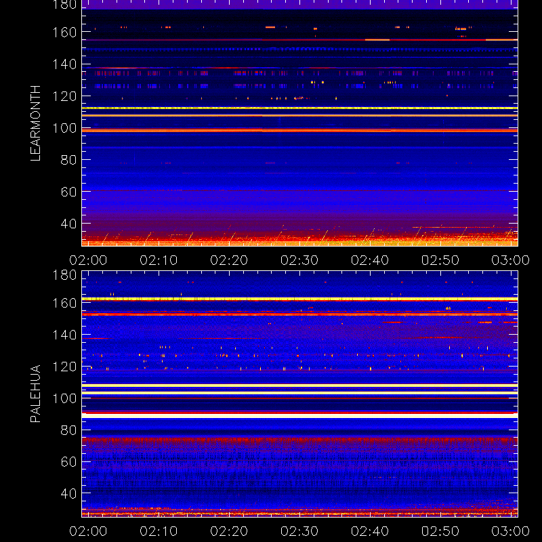Click the LEARMONTH axis title
The height and width of the screenshot is (542, 542).
point(36,123)
